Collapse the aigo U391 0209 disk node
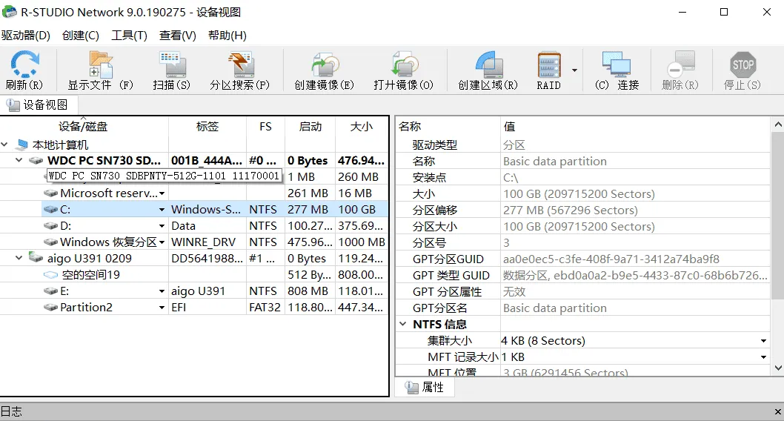The height and width of the screenshot is (421, 784). 19,258
